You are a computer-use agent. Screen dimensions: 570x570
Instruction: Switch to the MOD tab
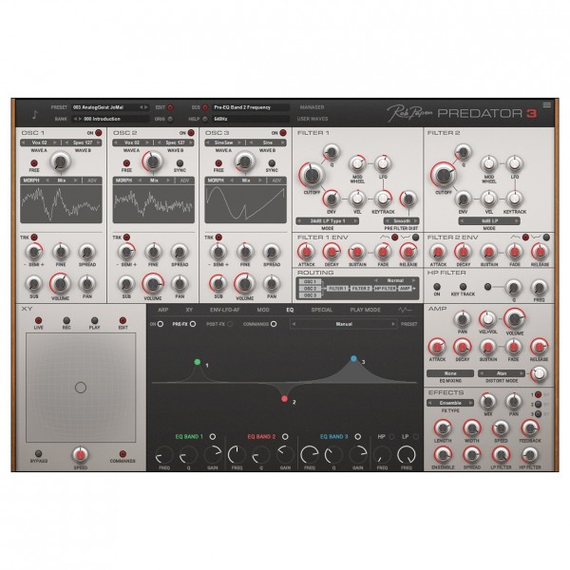[263, 310]
